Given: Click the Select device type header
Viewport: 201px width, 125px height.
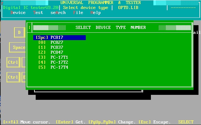Looking at the screenshot, I should point(86,8).
